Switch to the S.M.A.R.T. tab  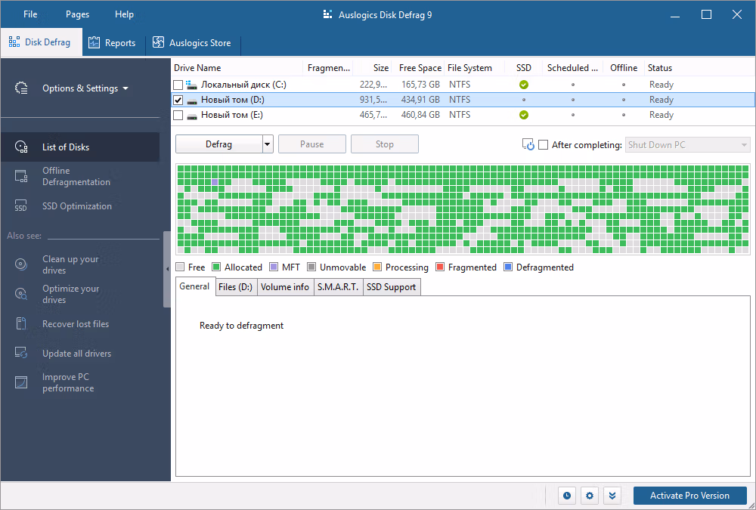pos(338,287)
